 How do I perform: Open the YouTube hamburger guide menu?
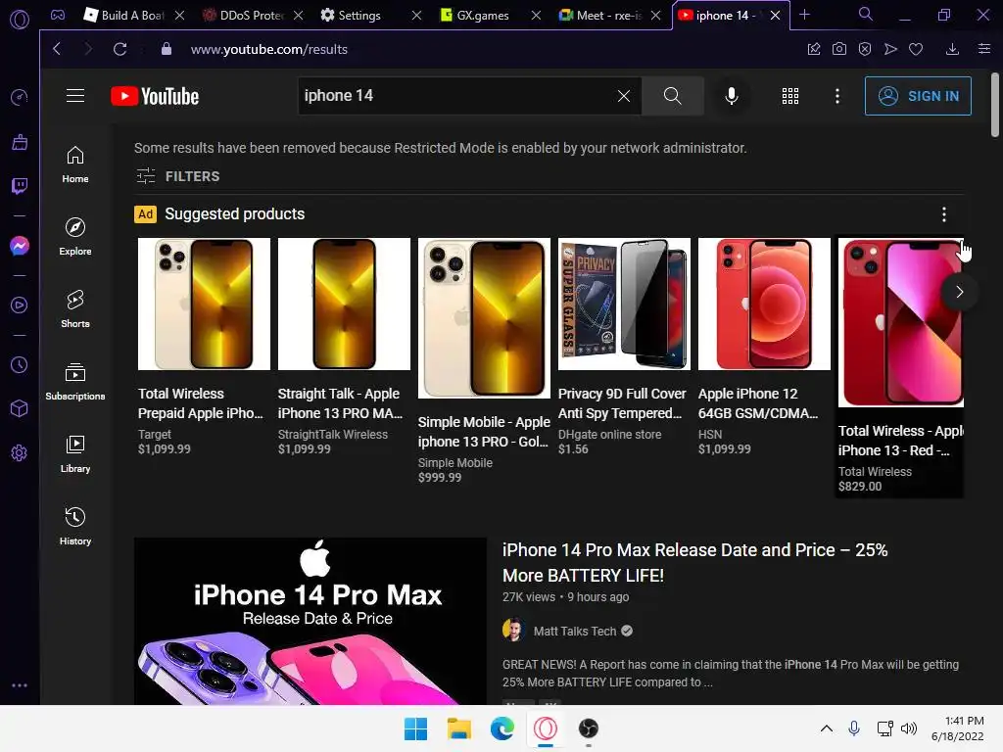(75, 96)
